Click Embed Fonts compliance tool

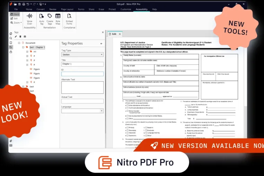click(69, 19)
